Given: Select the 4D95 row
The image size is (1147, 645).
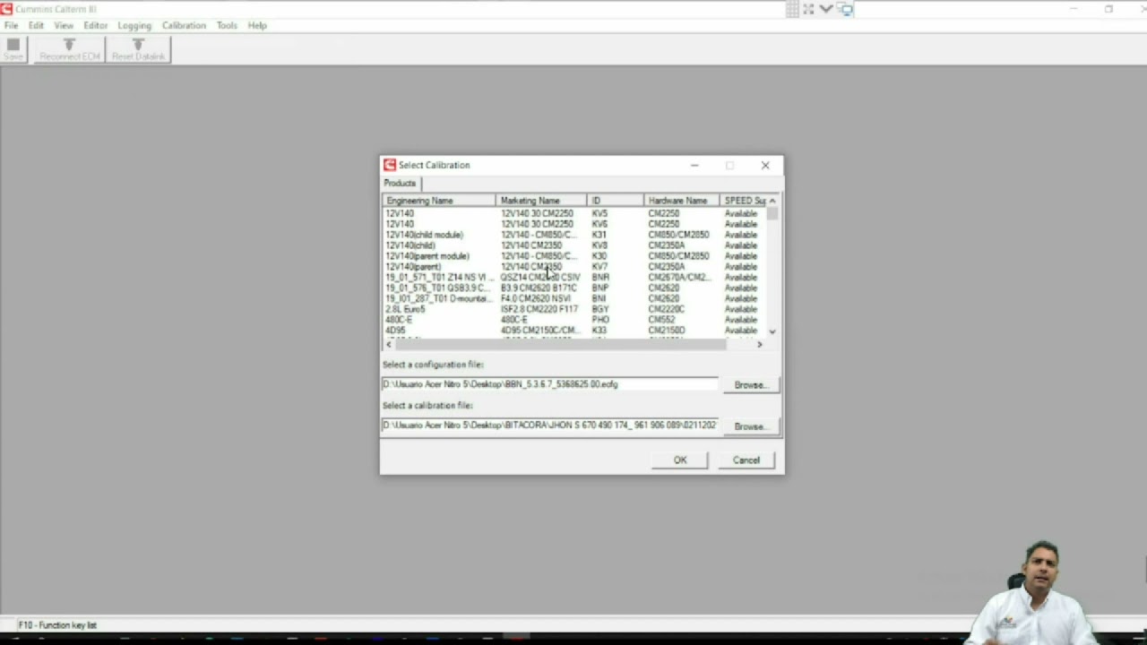Looking at the screenshot, I should (574, 331).
